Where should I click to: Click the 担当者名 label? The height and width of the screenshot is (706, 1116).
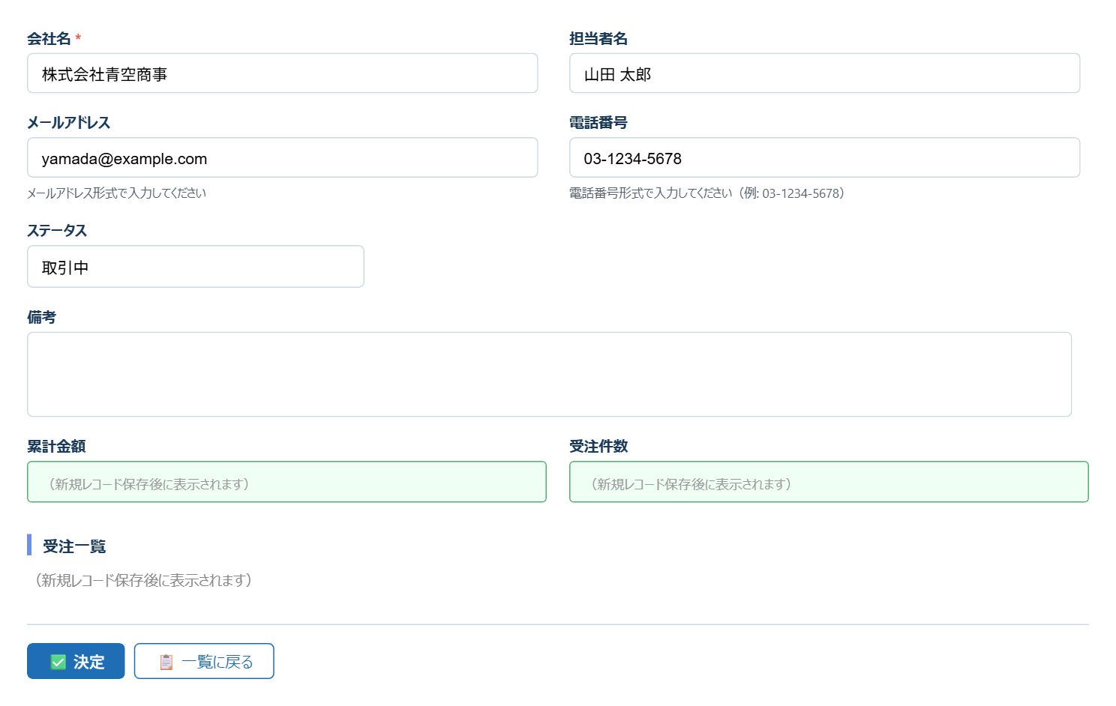coord(598,39)
